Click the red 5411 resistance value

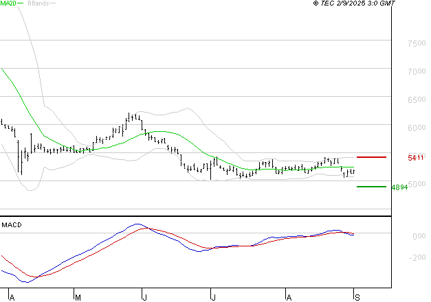(x=415, y=158)
